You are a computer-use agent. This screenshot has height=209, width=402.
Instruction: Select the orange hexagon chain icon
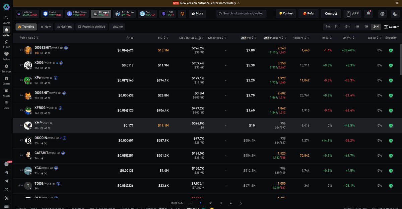point(183,14)
